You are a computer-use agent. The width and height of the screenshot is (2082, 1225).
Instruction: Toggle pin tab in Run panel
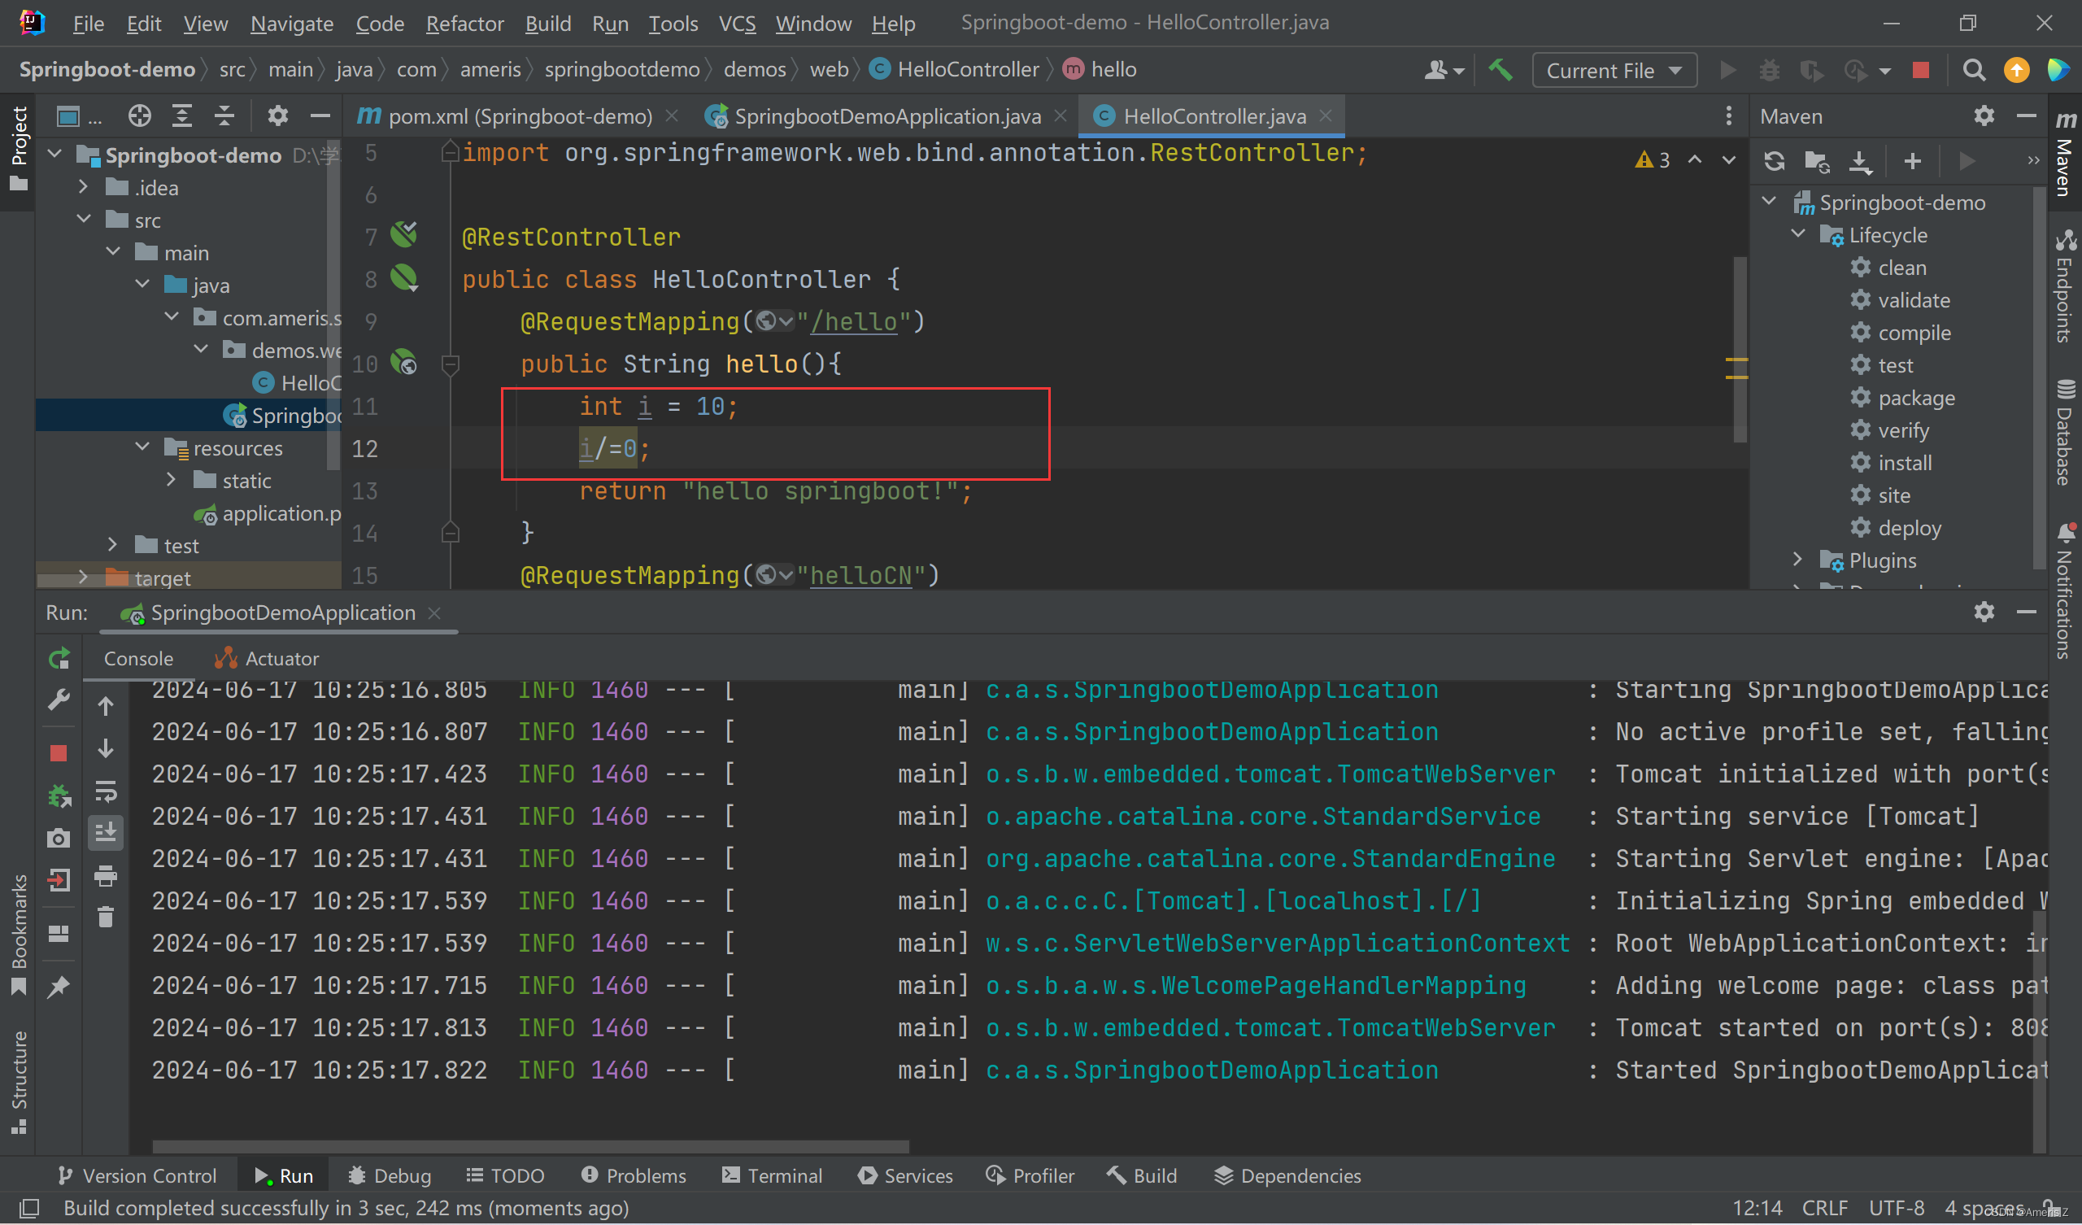58,987
